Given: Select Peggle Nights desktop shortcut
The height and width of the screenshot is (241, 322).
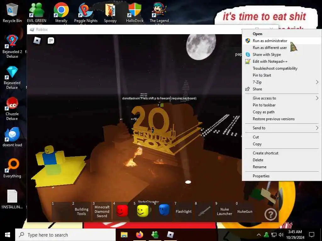Looking at the screenshot, I should pyautogui.click(x=86, y=13).
